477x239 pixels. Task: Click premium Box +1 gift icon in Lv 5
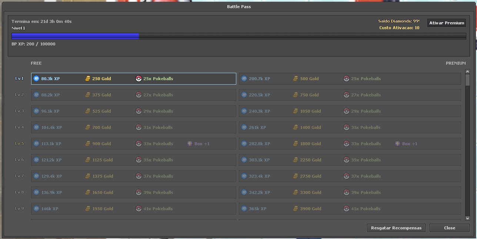pos(398,144)
